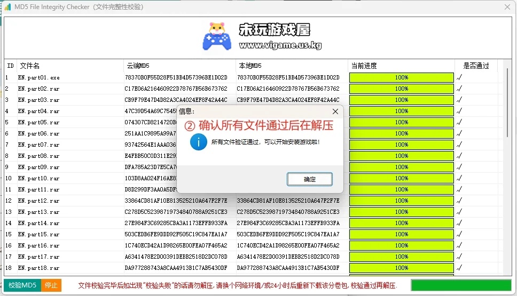Select file name EN.part01.exe
Screen dimensions: 517x296
click(39, 78)
